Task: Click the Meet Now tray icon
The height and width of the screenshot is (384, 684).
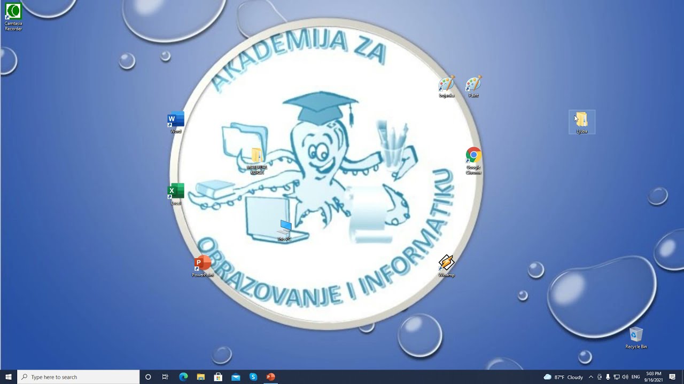Action: point(600,377)
